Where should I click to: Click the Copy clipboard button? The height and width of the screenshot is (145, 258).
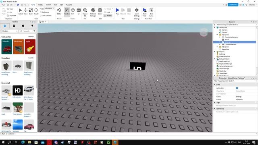click(x=10, y=9)
